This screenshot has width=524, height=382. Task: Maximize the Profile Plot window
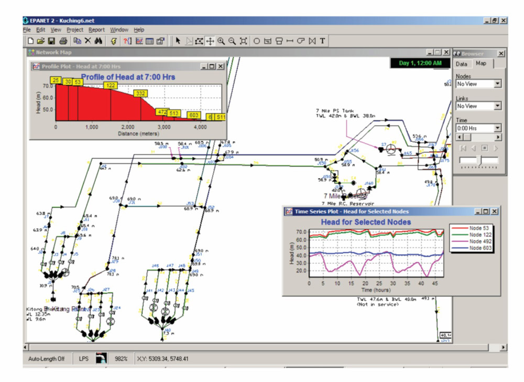point(212,66)
